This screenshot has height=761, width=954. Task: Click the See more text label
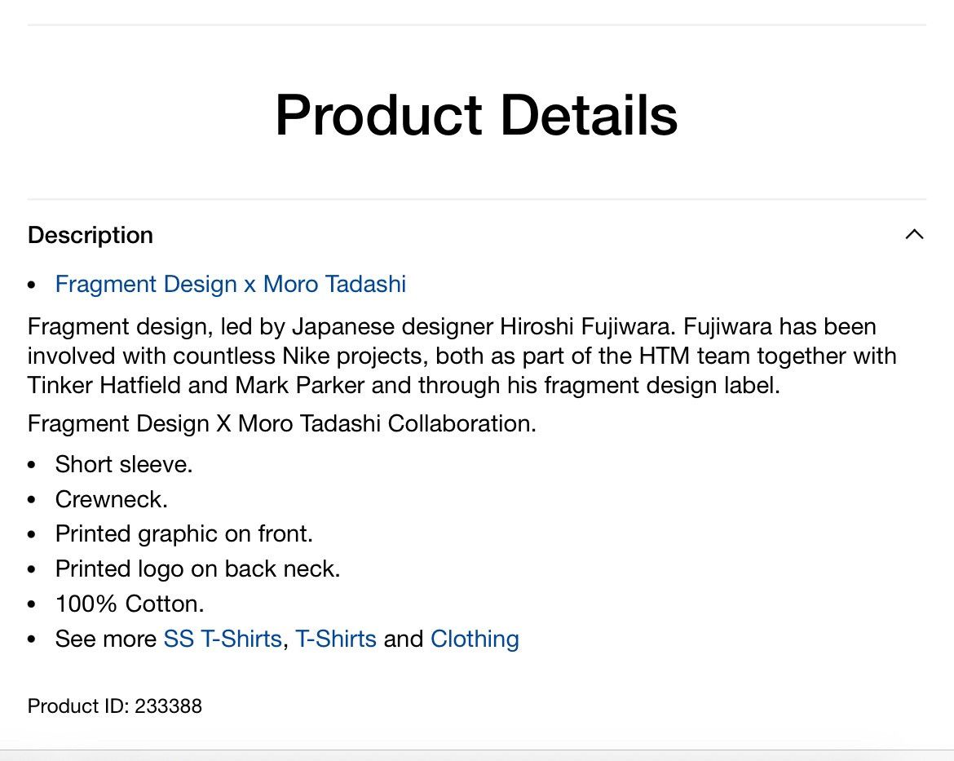pyautogui.click(x=106, y=639)
